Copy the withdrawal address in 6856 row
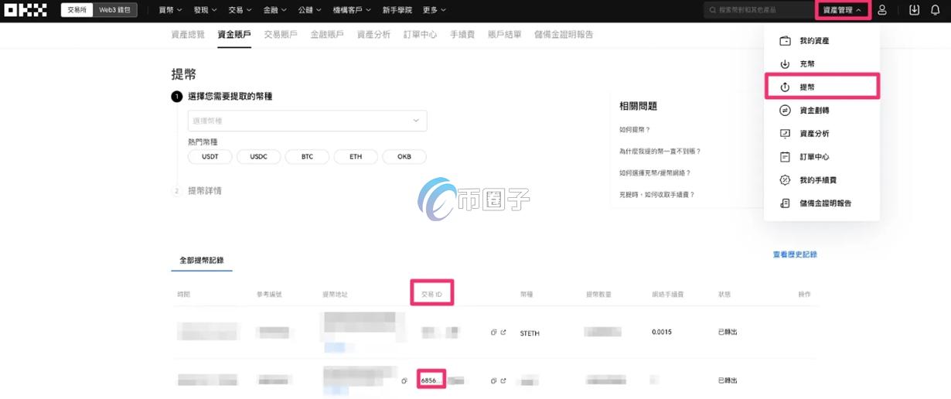The width and height of the screenshot is (951, 399). [x=404, y=380]
